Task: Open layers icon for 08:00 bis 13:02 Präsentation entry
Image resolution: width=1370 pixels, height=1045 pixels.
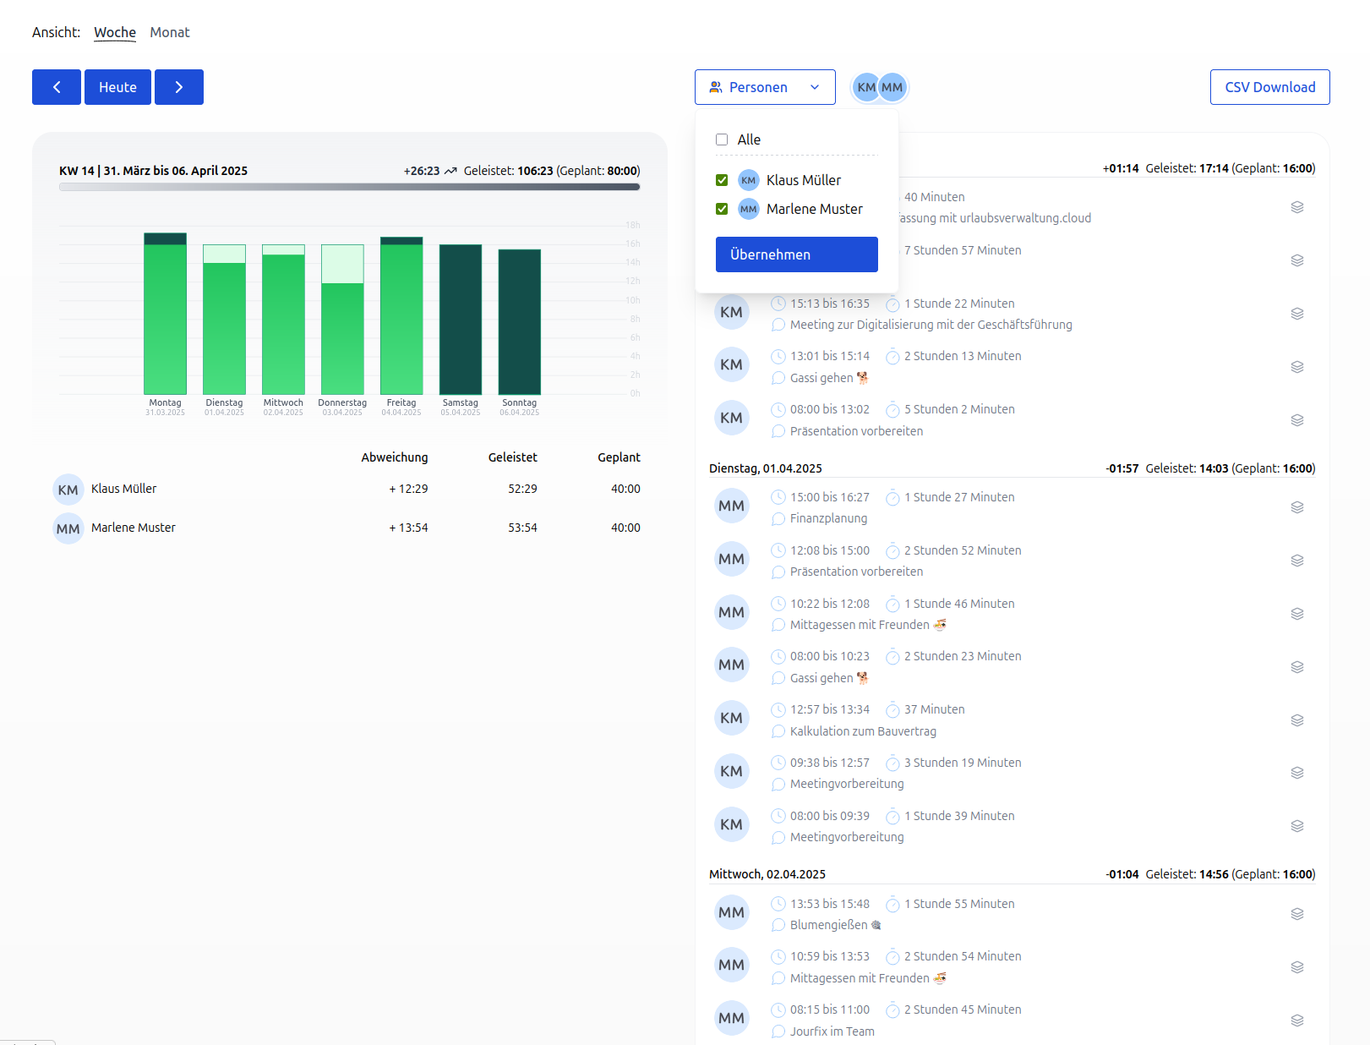Action: [1297, 420]
